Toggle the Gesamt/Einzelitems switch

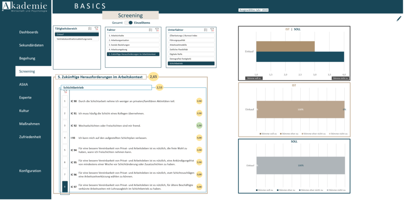coord(128,23)
